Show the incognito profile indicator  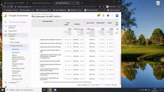point(111,7)
